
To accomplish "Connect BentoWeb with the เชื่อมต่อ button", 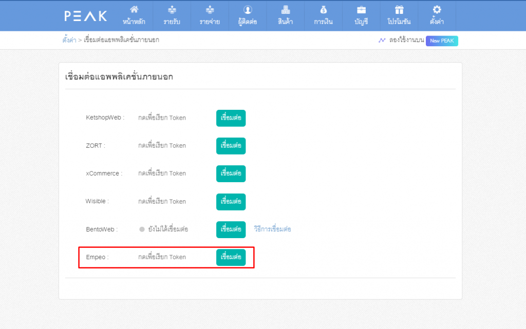I will click(x=231, y=229).
